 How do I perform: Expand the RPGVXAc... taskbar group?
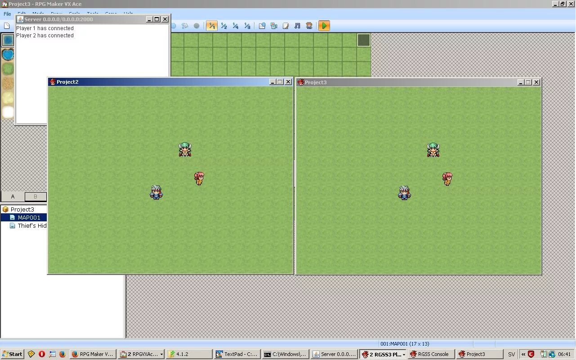[x=141, y=354]
